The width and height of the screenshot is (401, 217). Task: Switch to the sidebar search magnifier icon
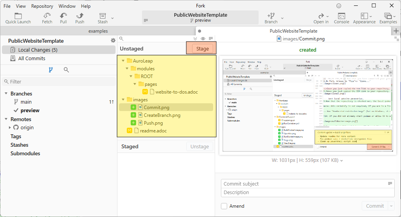pos(67,70)
